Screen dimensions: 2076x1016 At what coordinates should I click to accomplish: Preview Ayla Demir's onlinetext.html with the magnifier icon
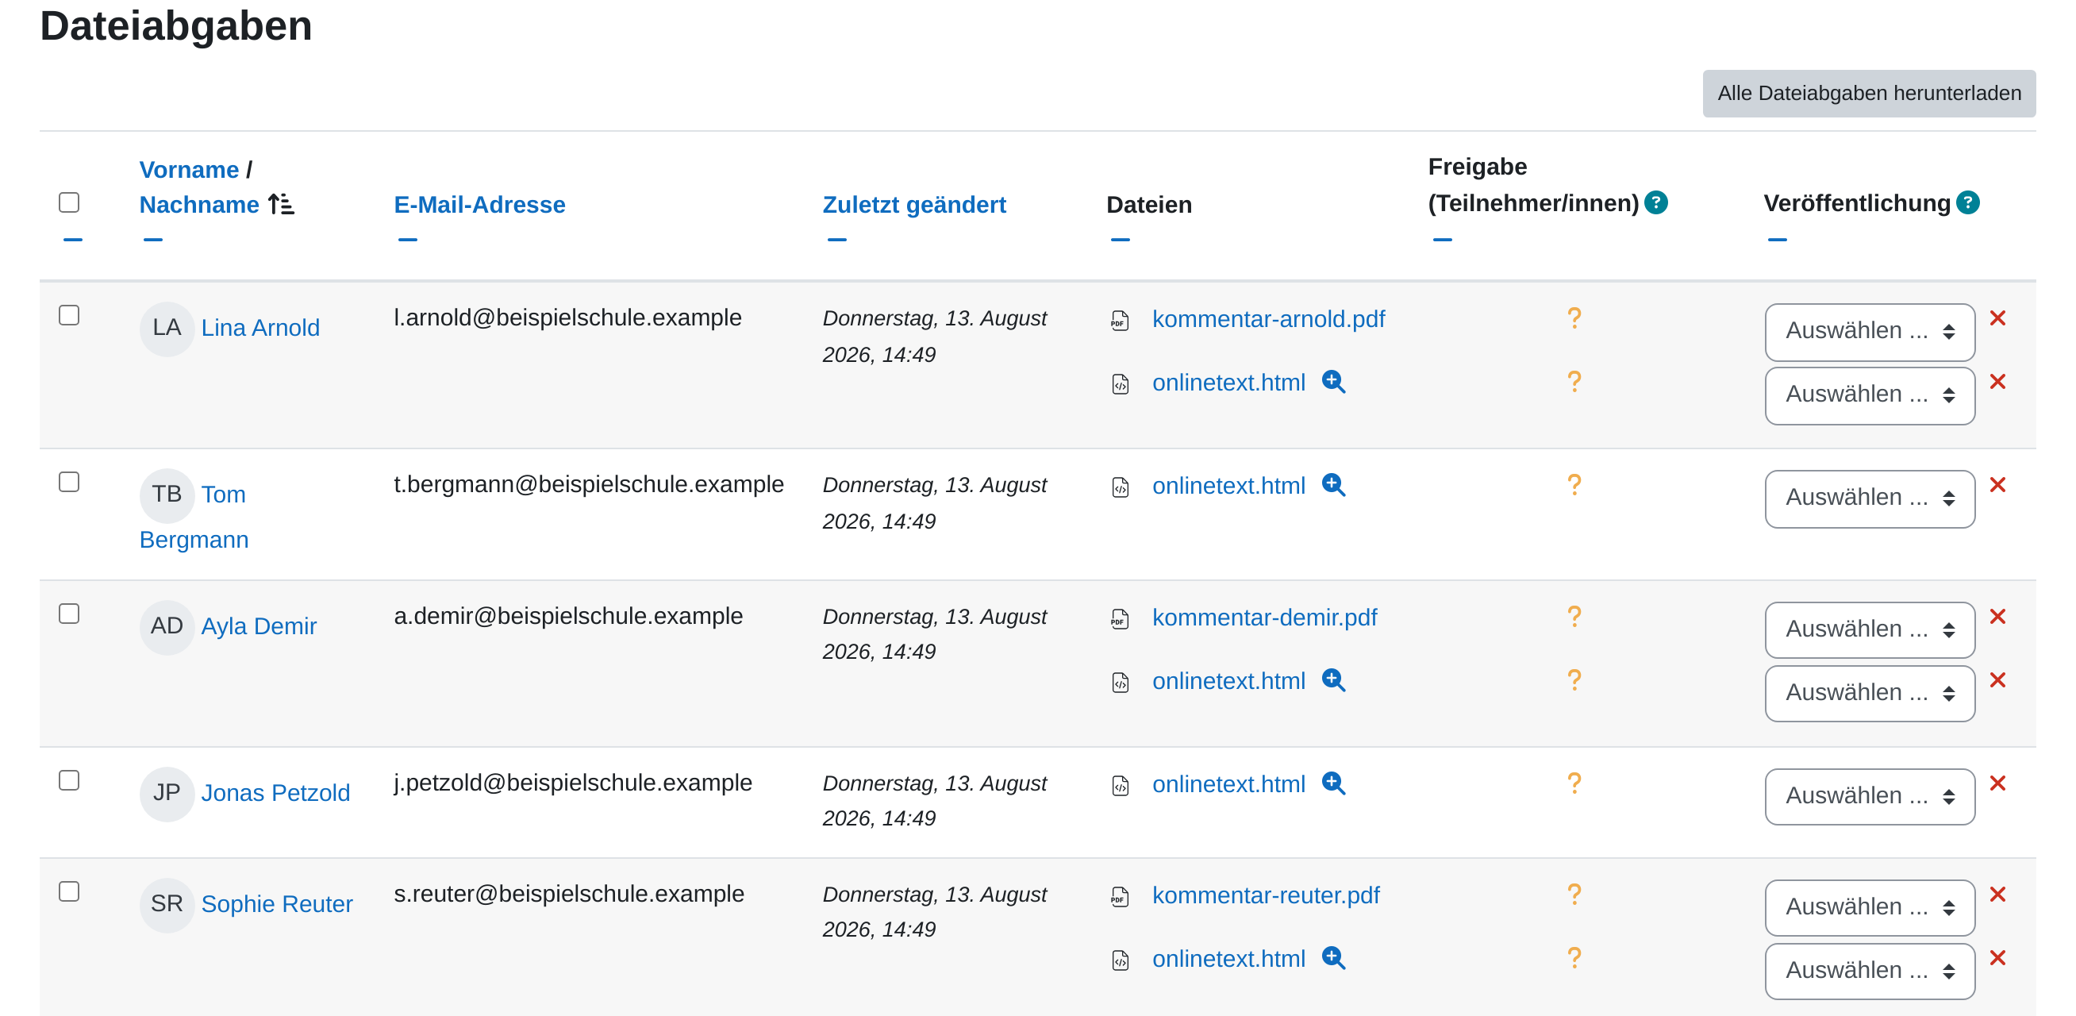[x=1334, y=679]
